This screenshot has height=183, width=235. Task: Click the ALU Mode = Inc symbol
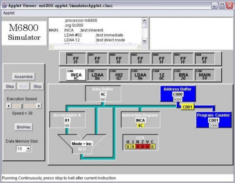pyautogui.click(x=82, y=144)
